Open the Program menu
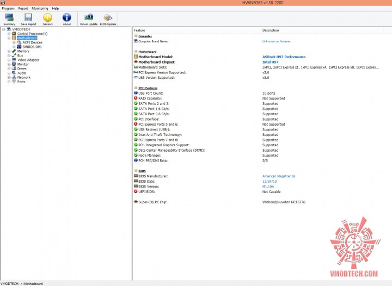The width and height of the screenshot is (392, 286). [8, 8]
